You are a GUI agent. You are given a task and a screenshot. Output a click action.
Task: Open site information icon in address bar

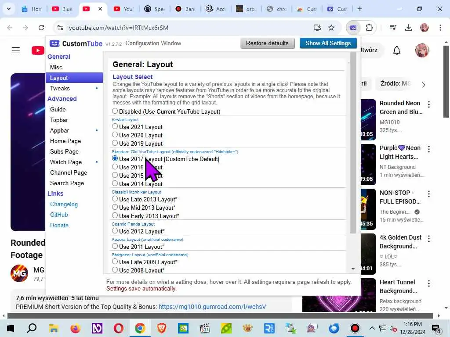(60, 28)
